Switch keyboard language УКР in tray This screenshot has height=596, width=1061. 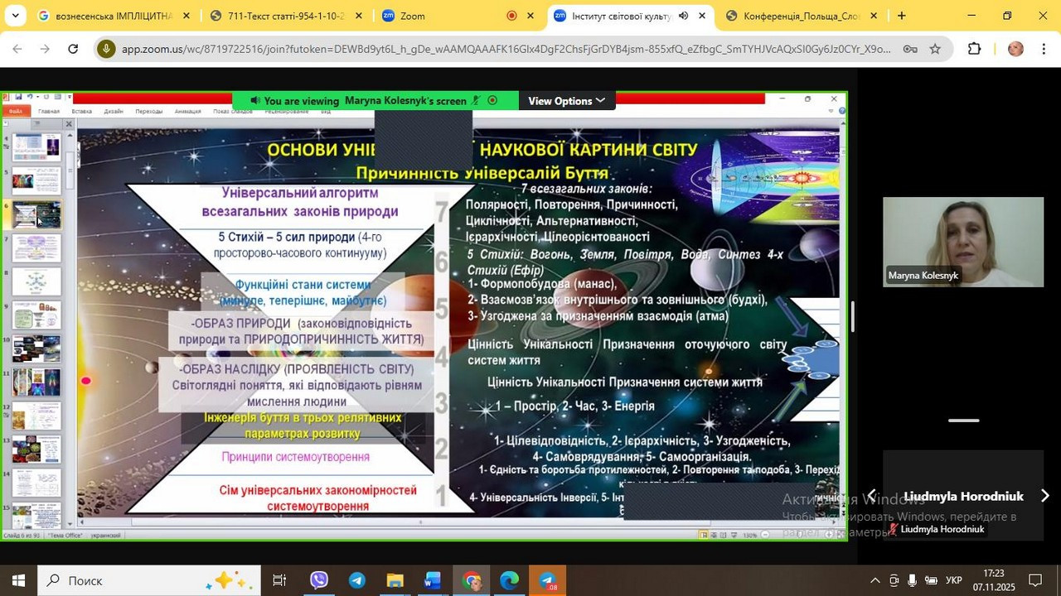(954, 580)
